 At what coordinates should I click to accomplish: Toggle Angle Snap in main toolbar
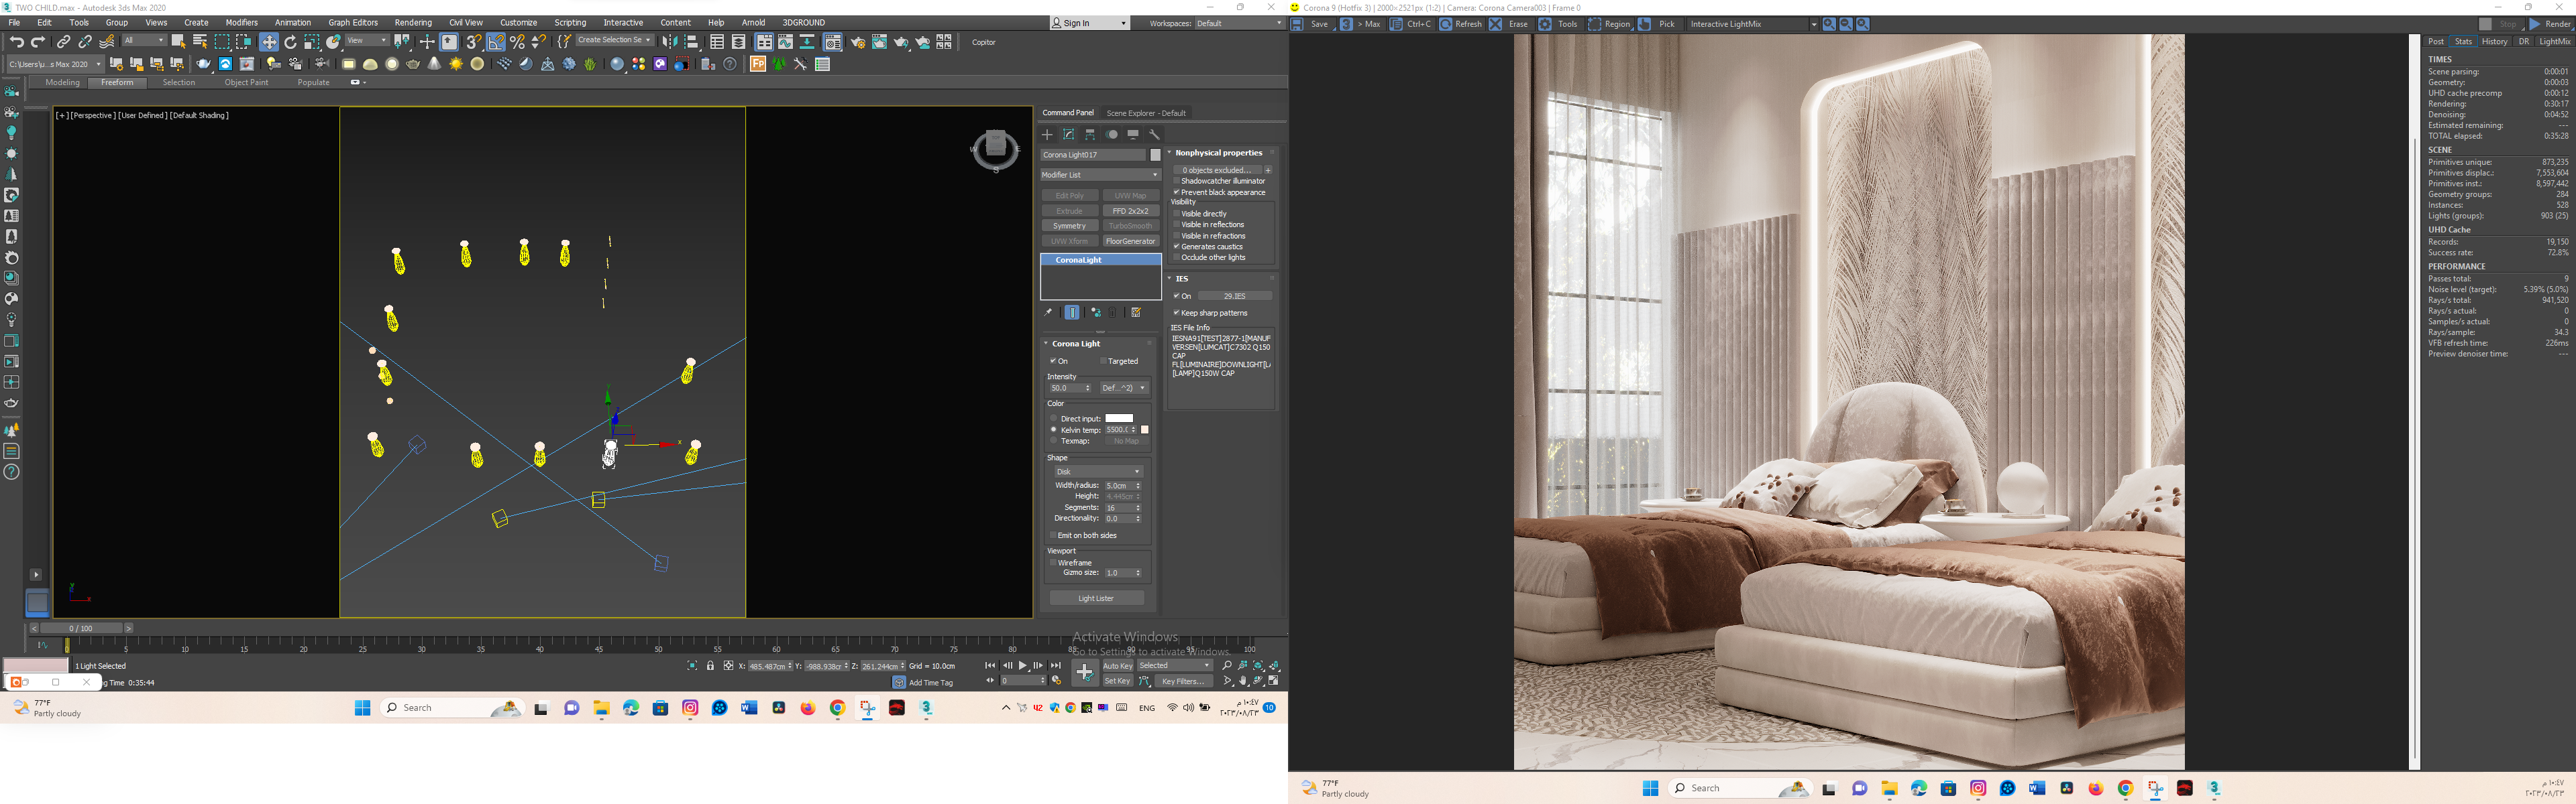tap(496, 42)
